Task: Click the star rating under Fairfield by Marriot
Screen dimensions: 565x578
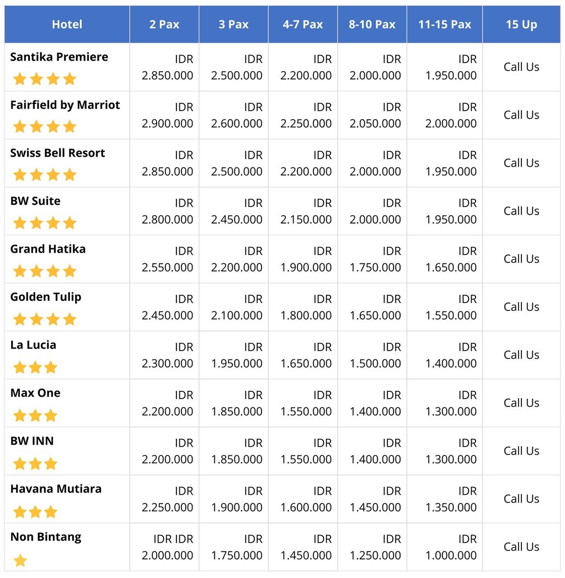Action: (x=45, y=126)
